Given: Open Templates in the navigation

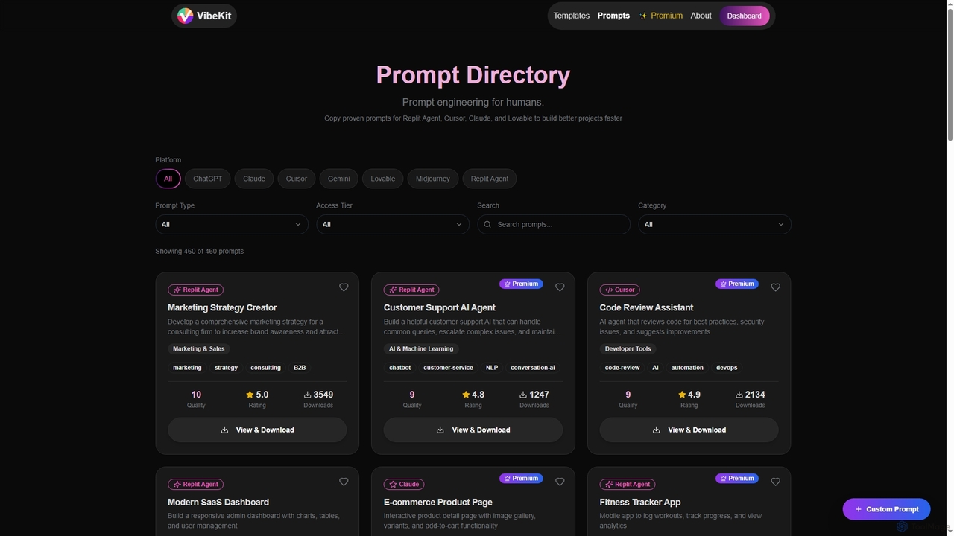Looking at the screenshot, I should [572, 16].
